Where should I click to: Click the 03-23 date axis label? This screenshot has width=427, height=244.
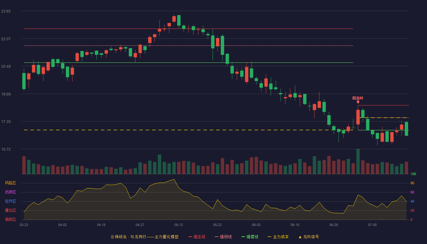pos(24,225)
